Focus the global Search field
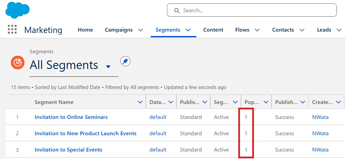The image size is (345, 159). (252, 10)
